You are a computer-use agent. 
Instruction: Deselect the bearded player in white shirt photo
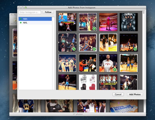[108, 63]
